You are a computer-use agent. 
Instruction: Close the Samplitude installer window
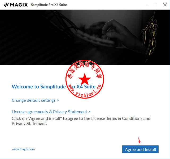point(165,5)
